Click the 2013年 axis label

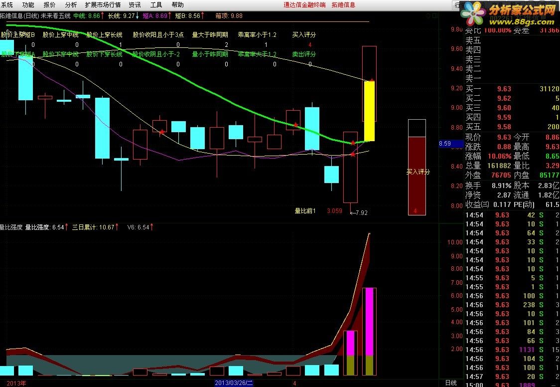16,383
